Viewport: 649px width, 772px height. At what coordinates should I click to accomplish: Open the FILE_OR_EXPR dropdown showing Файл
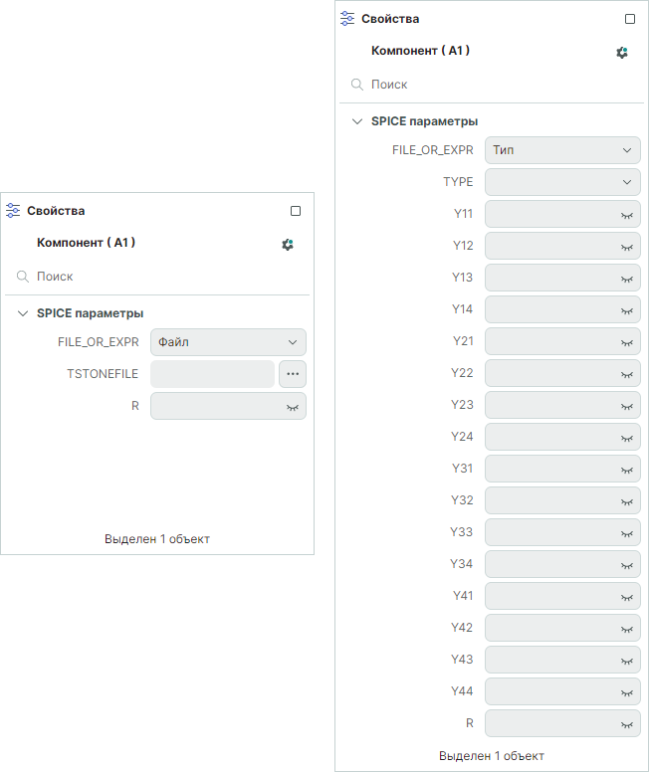tap(228, 342)
